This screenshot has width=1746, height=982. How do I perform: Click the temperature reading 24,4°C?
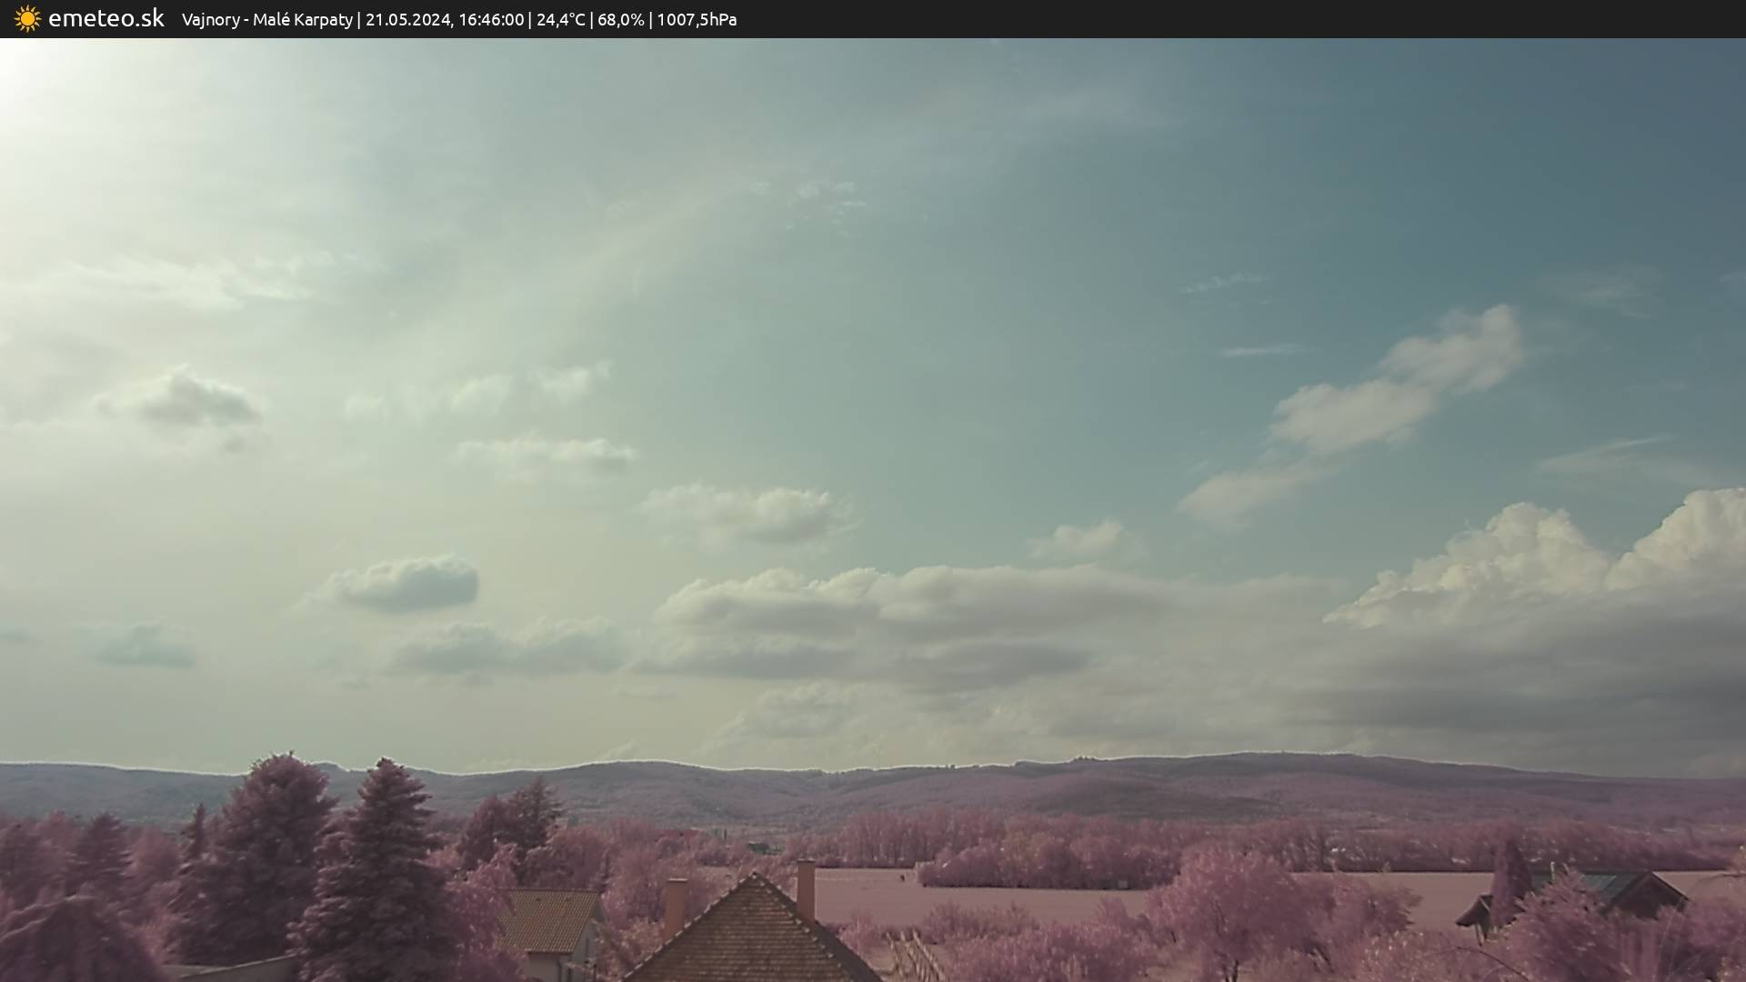pyautogui.click(x=560, y=19)
